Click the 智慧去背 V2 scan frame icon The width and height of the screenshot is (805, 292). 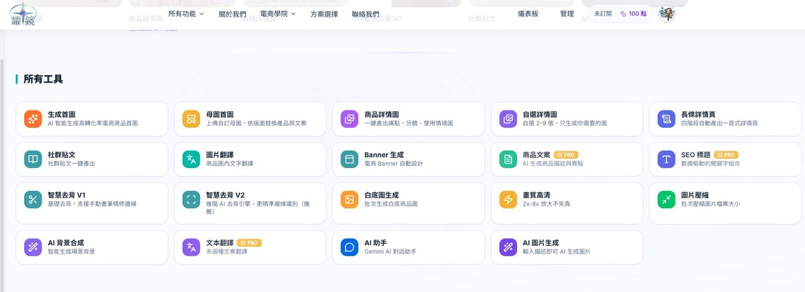(x=191, y=199)
